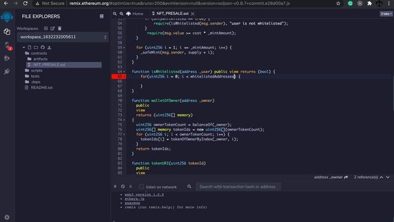Click the 2 reference(s) label
This screenshot has width=394, height=222.
click(x=366, y=177)
